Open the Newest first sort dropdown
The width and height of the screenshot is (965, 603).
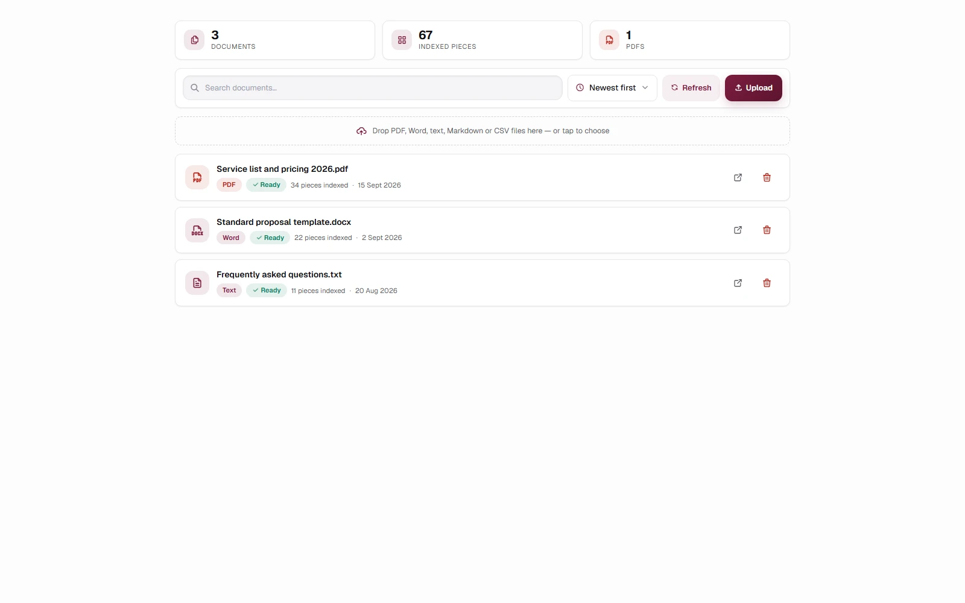pos(612,88)
